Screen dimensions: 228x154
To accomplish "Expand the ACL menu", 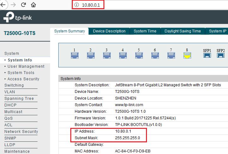I will point(8,125).
